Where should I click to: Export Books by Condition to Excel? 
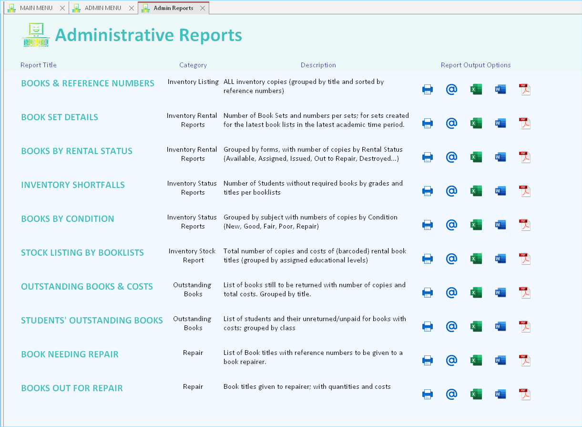[x=476, y=225]
